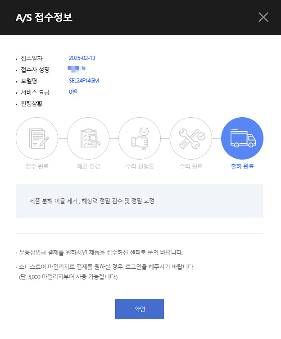Image resolution: width=281 pixels, height=339 pixels.
Task: Click the 제품 점검 clipboard icon
Action: [x=88, y=138]
